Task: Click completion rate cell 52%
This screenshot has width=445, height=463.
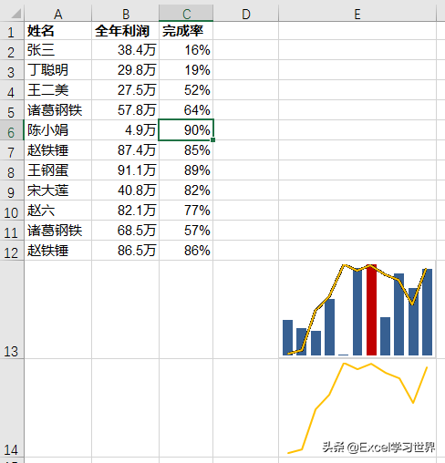Action: click(186, 90)
